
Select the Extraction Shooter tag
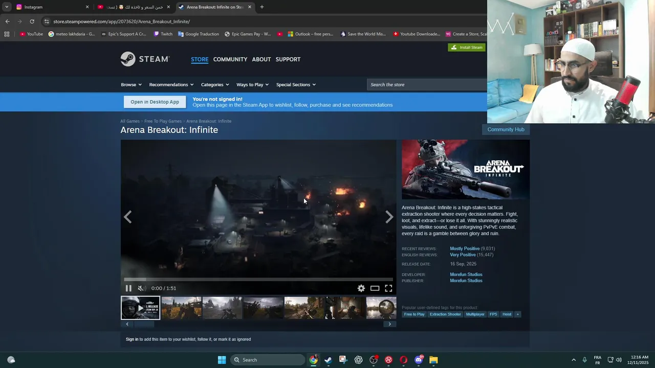[445, 314]
